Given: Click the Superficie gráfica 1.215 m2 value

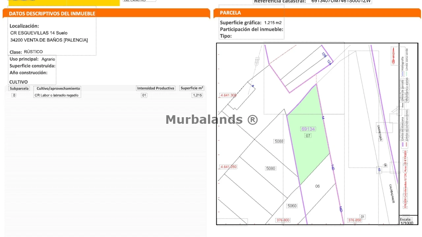Looking at the screenshot, I should 273,23.
